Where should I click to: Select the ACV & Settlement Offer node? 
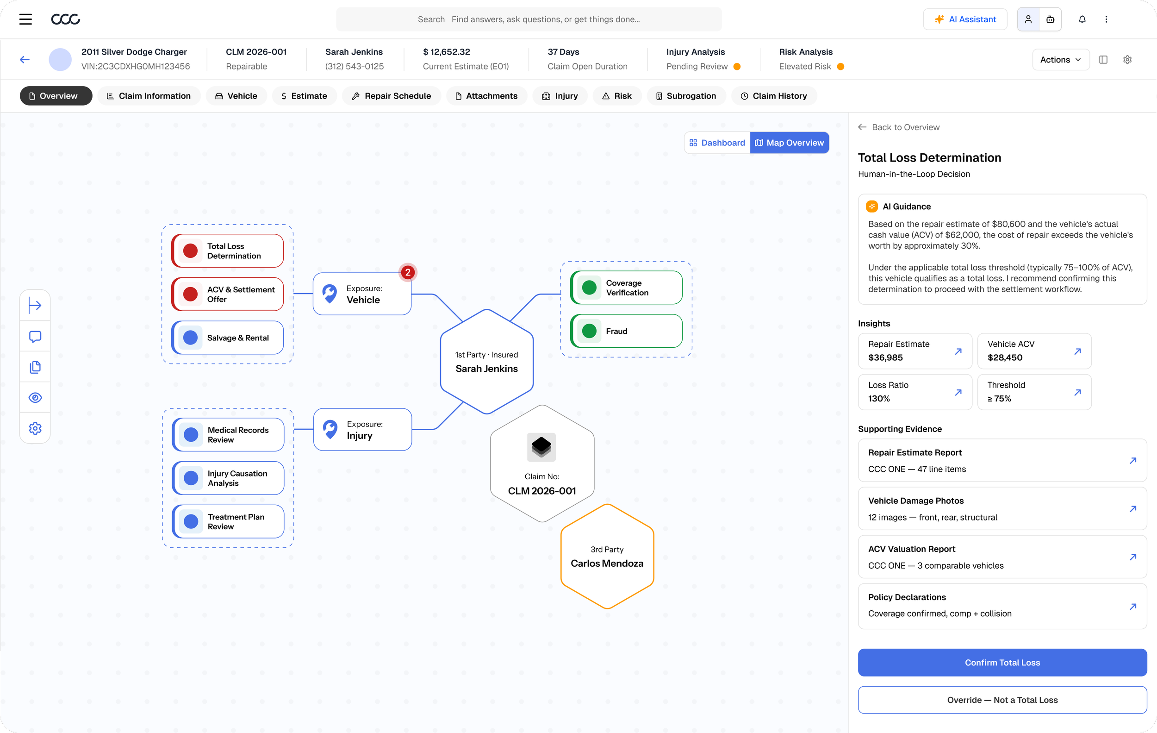(227, 294)
